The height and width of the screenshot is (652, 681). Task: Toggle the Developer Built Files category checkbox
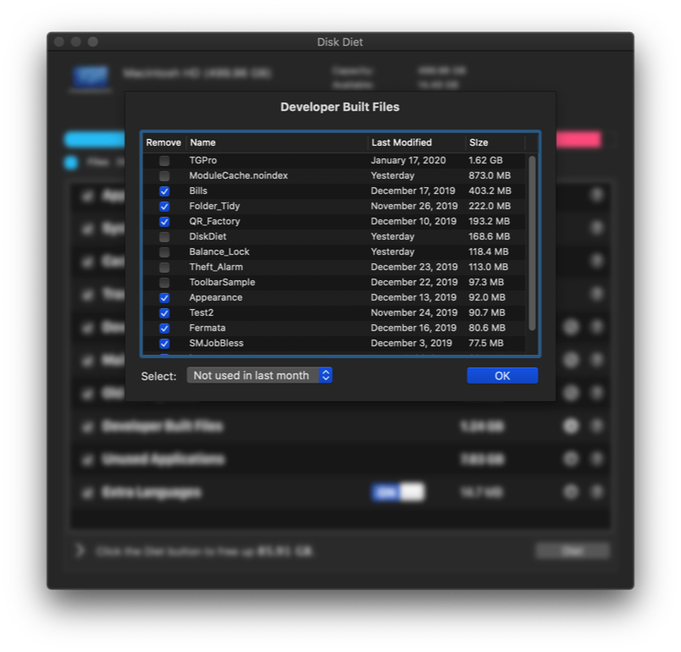click(88, 427)
